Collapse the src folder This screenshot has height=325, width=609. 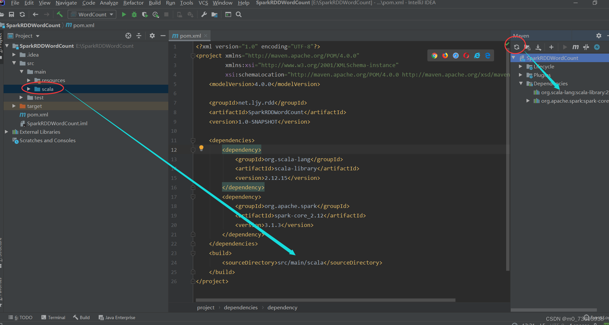tap(14, 63)
